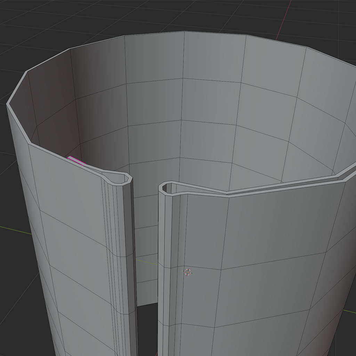Viewport: 356px width, 356px height.
Task: Select the magenta highlighted face on the rim
Action: click(x=77, y=161)
